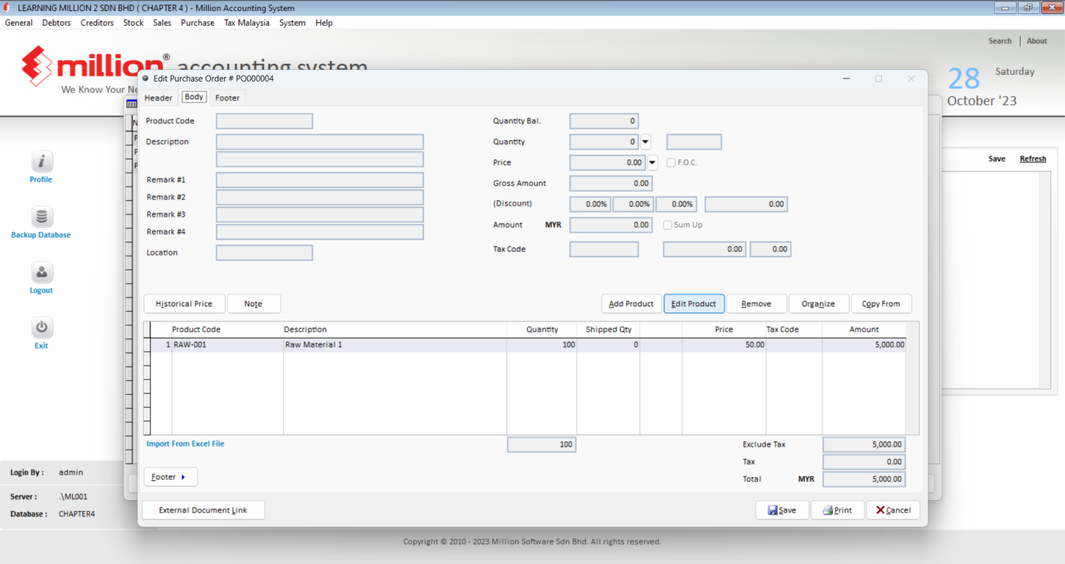Image resolution: width=1065 pixels, height=564 pixels.
Task: Click the Save link in right panel
Action: click(996, 159)
